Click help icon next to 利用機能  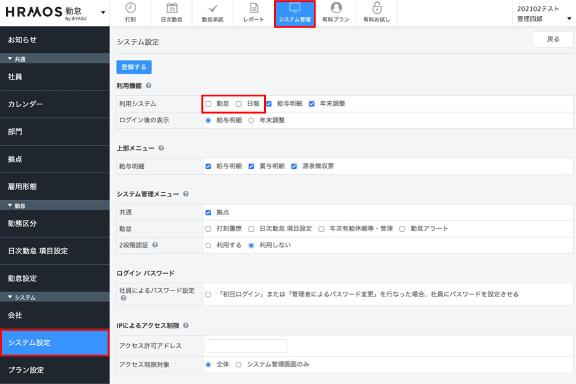click(x=148, y=86)
